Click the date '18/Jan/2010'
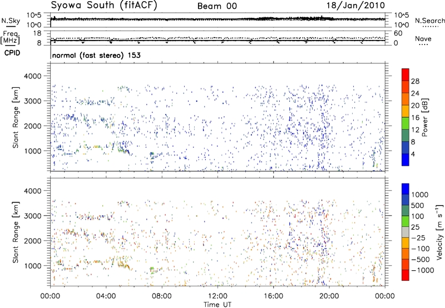The height and width of the screenshot is (308, 445). [355, 6]
